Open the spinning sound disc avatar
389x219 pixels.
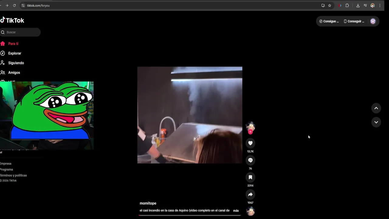pyautogui.click(x=250, y=211)
